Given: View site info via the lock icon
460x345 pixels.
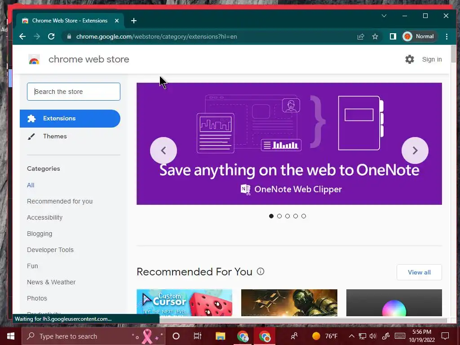Looking at the screenshot, I should click(69, 36).
